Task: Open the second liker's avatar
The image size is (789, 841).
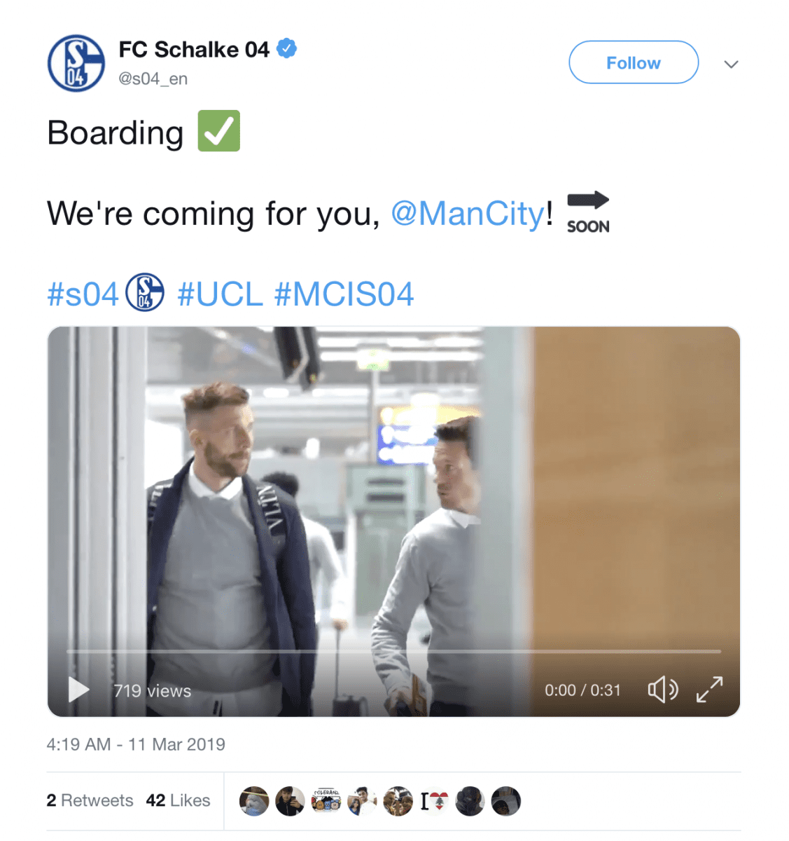Action: pyautogui.click(x=290, y=801)
